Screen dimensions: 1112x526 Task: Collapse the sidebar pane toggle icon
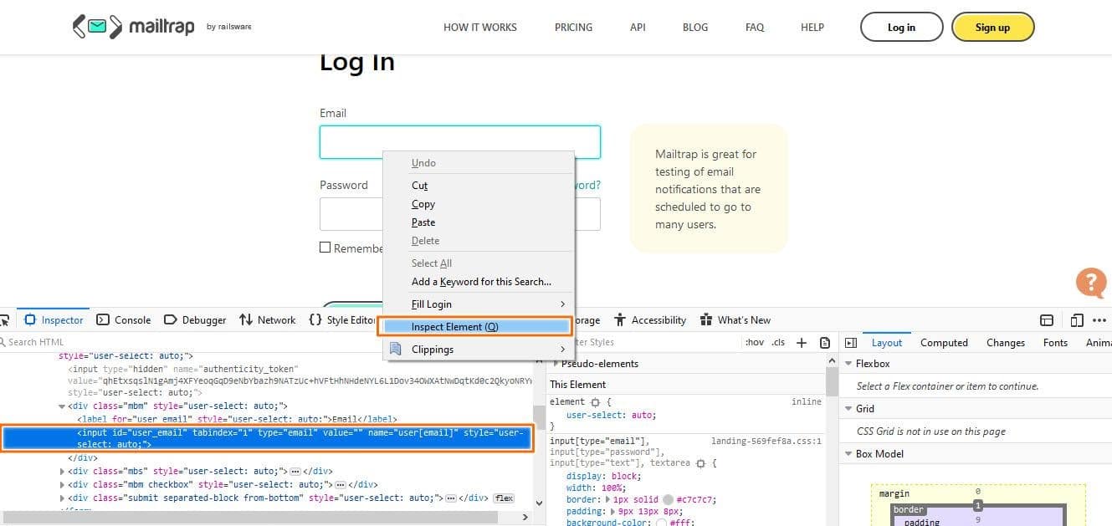coord(851,342)
